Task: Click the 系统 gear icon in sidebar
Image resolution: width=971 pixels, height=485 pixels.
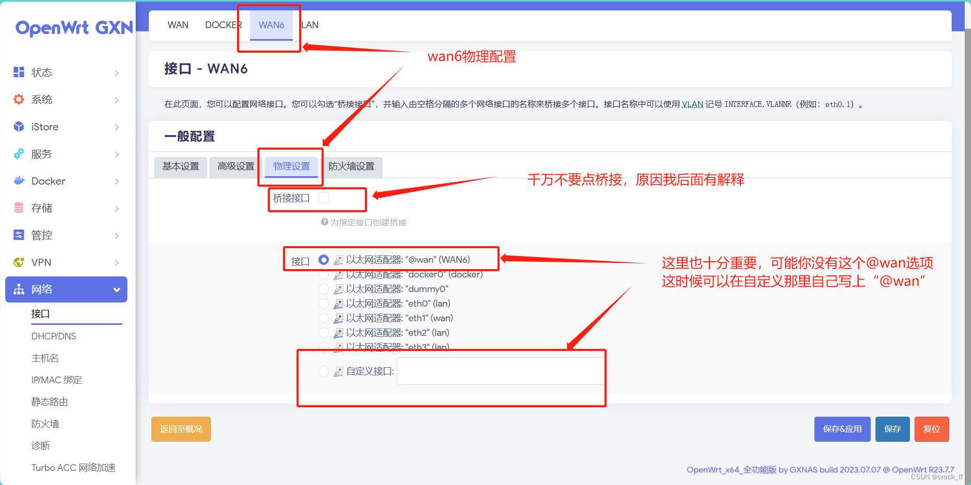Action: (19, 99)
